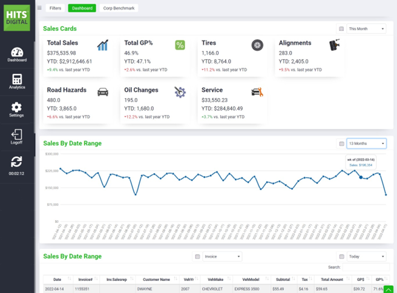The height and width of the screenshot is (293, 397).
Task: Expand the 13 Months range dropdown
Action: pyautogui.click(x=366, y=143)
